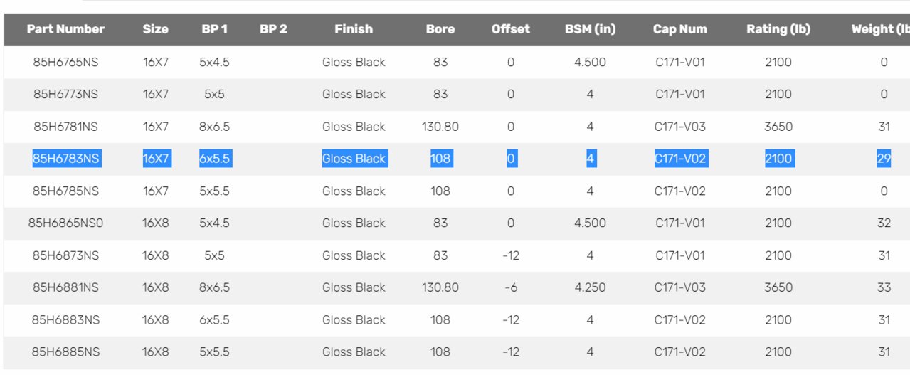
Task: Click the Rating (lb) column header
Action: (x=778, y=29)
